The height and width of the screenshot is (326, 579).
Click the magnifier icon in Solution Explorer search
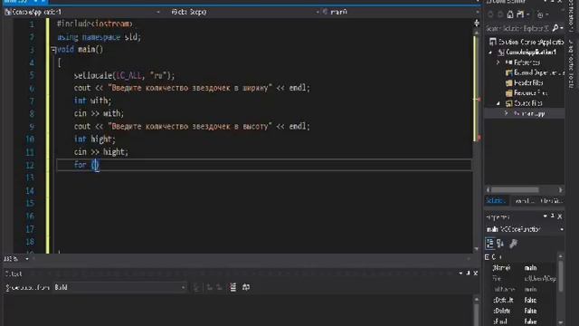click(x=555, y=28)
